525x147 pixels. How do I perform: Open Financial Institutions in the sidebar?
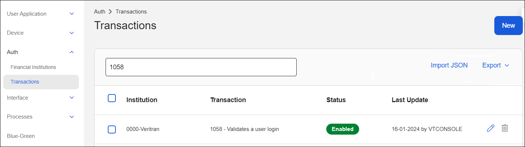(x=33, y=67)
